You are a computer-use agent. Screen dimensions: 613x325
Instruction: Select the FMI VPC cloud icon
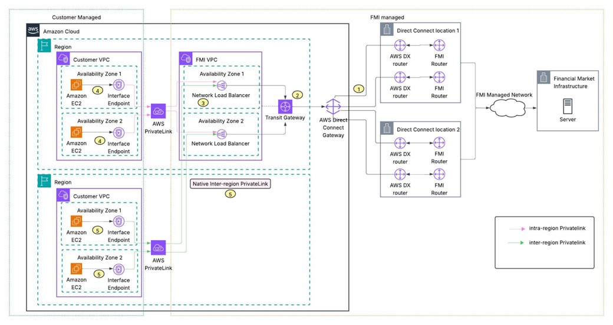click(187, 59)
